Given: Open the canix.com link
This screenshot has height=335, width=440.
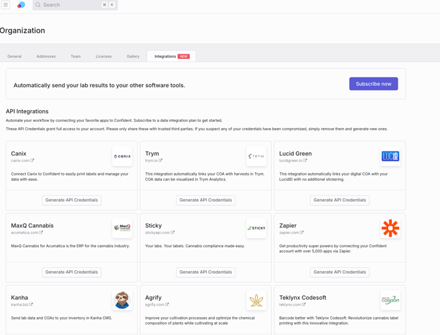Looking at the screenshot, I should click(x=22, y=161).
